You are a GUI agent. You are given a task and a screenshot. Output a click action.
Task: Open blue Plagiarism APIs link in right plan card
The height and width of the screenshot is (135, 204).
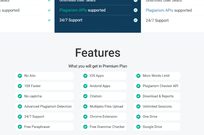click(160, 10)
